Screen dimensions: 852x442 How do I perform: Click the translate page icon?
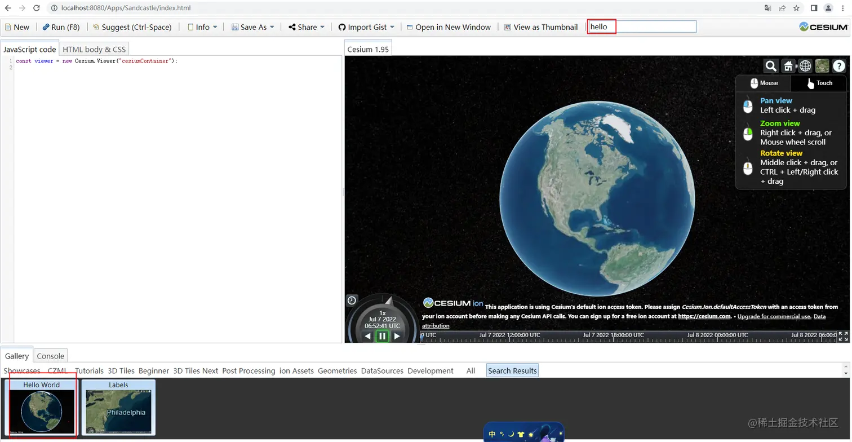768,8
